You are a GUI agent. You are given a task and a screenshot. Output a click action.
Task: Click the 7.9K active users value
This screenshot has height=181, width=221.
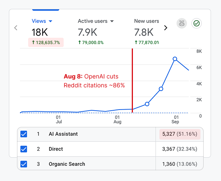click(x=87, y=32)
